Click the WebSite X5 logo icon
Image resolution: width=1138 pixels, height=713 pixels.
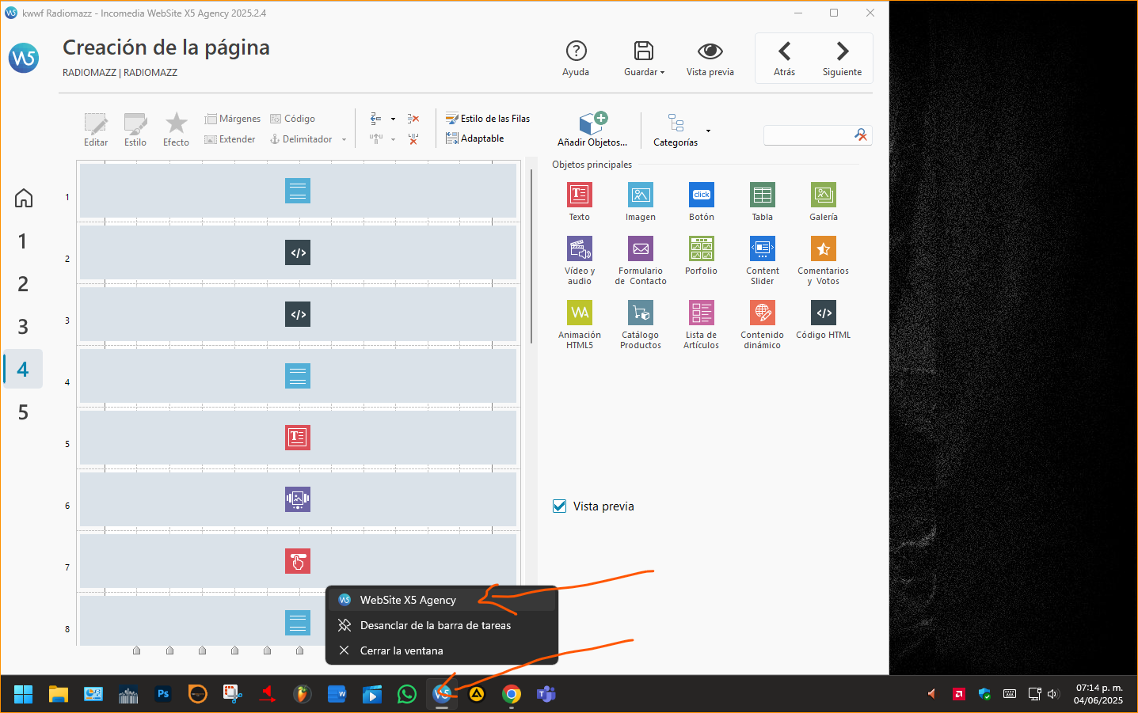pyautogui.click(x=24, y=58)
